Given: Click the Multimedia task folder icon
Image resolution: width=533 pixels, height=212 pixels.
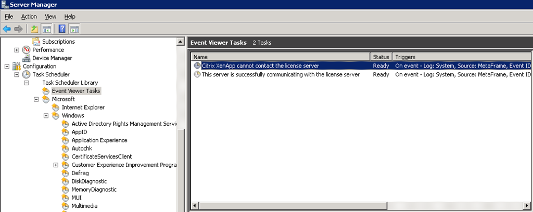Looking at the screenshot, I should pos(65,206).
